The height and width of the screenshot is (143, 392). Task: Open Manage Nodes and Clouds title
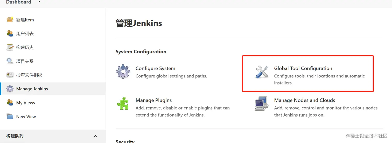305,100
